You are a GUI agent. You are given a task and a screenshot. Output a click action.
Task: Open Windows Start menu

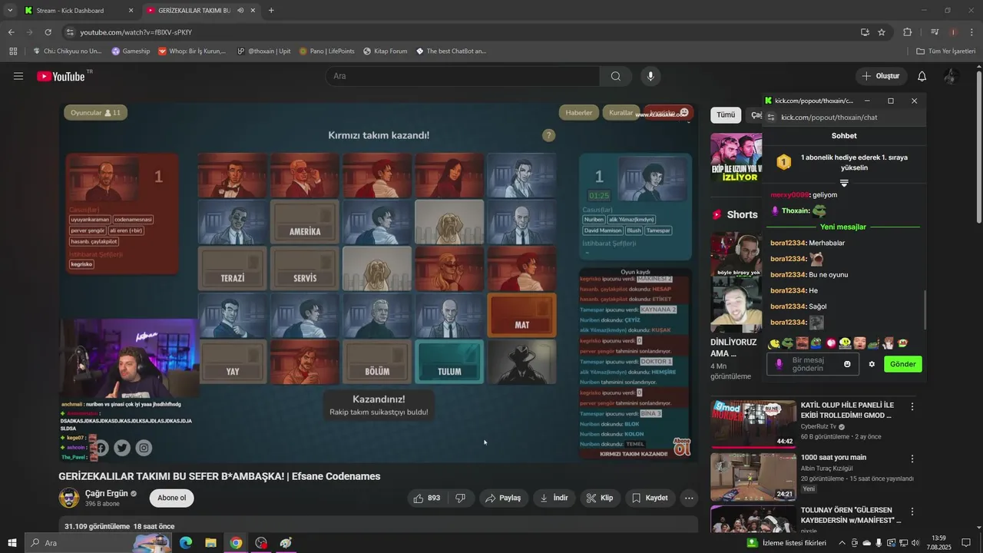point(12,543)
